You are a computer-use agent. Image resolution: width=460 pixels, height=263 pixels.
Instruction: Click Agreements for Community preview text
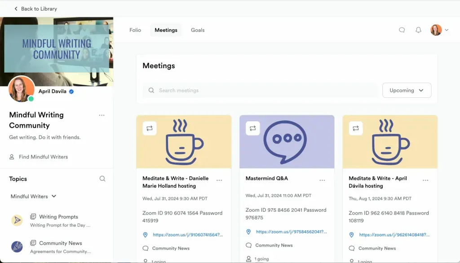(x=61, y=252)
